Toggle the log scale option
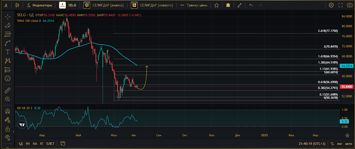Screen dimensions: 355x149 click(x=340, y=144)
